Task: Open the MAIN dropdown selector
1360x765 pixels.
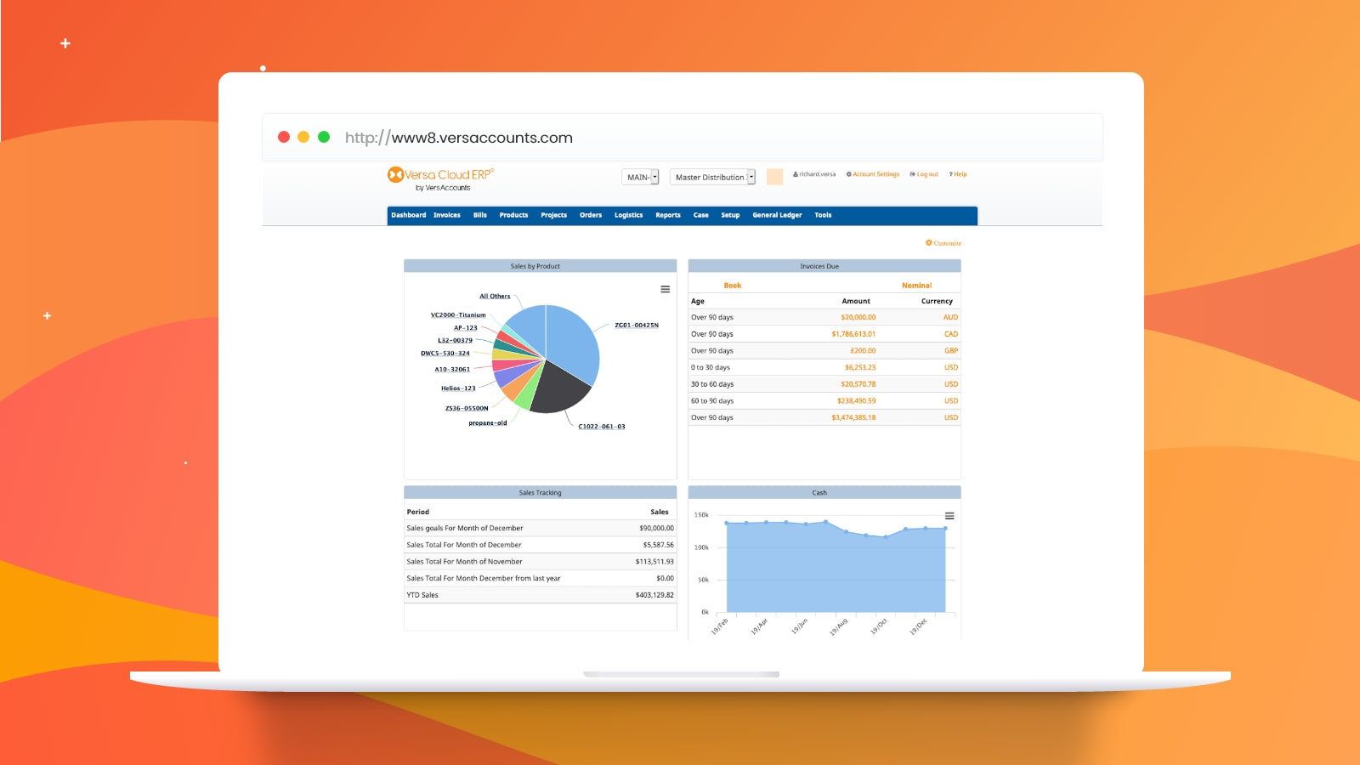Action: 641,177
